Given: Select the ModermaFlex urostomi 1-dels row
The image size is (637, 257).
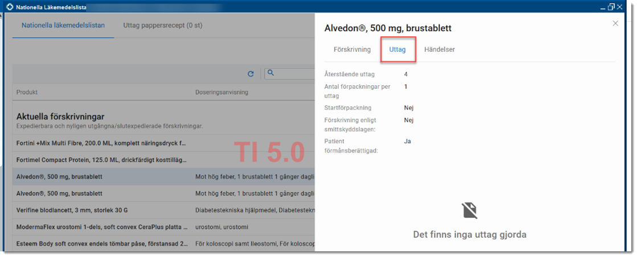Looking at the screenshot, I should [x=164, y=226].
